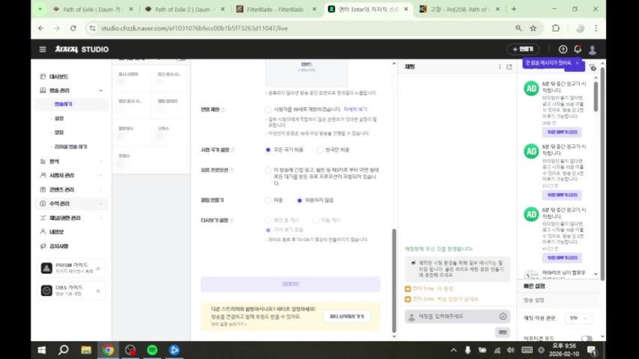Click the browser zoom magnifier icon
The image size is (639, 359).
518,28
